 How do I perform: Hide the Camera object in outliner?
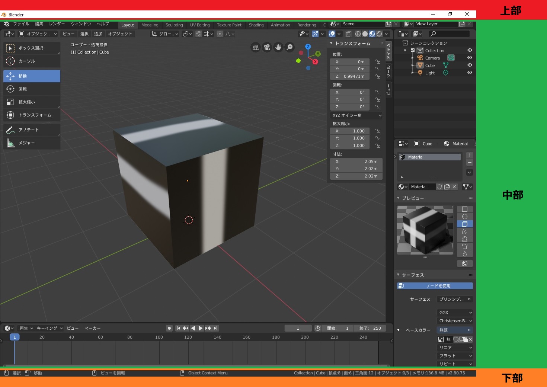click(x=470, y=58)
